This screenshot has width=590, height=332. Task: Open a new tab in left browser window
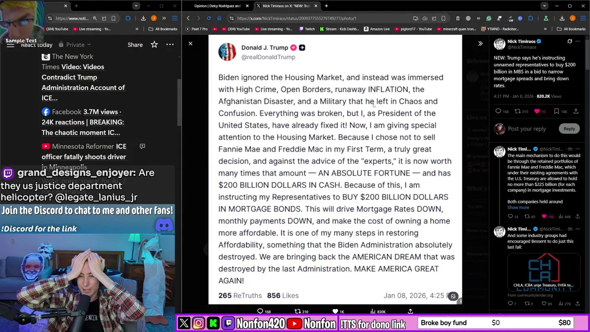pyautogui.click(x=76, y=6)
